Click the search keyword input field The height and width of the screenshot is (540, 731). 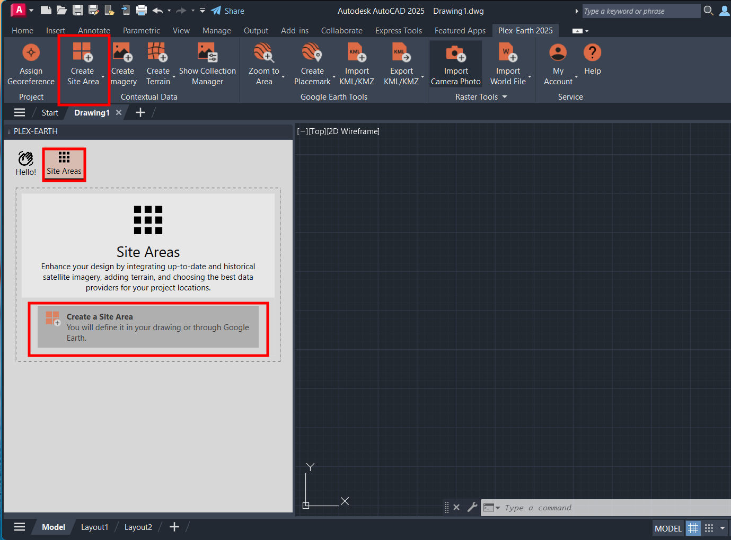coord(641,11)
